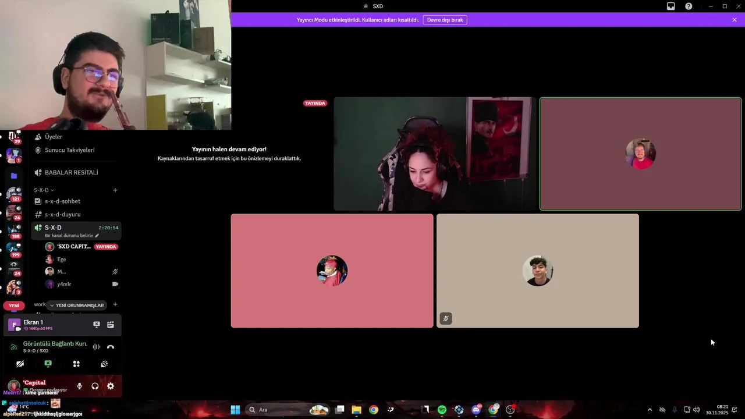Image resolution: width=745 pixels, height=419 pixels.
Task: Open Google Chrome from the taskbar
Action: (374, 410)
